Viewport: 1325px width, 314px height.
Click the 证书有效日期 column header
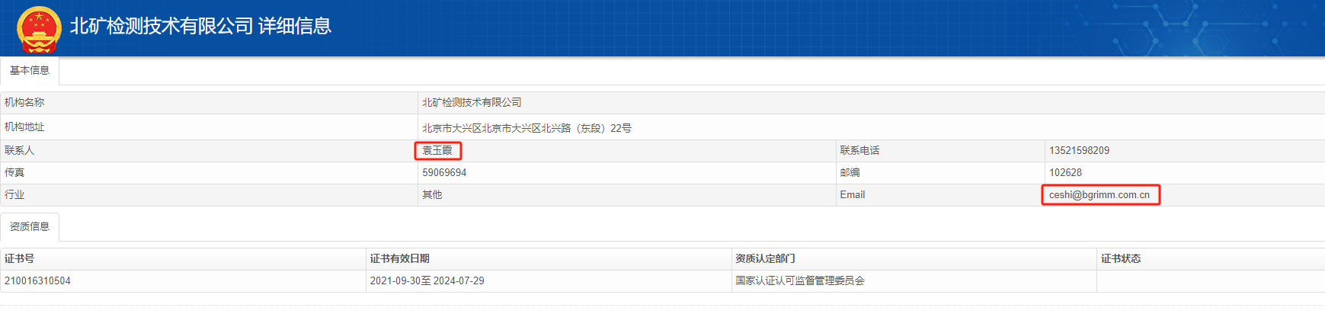pyautogui.click(x=549, y=258)
